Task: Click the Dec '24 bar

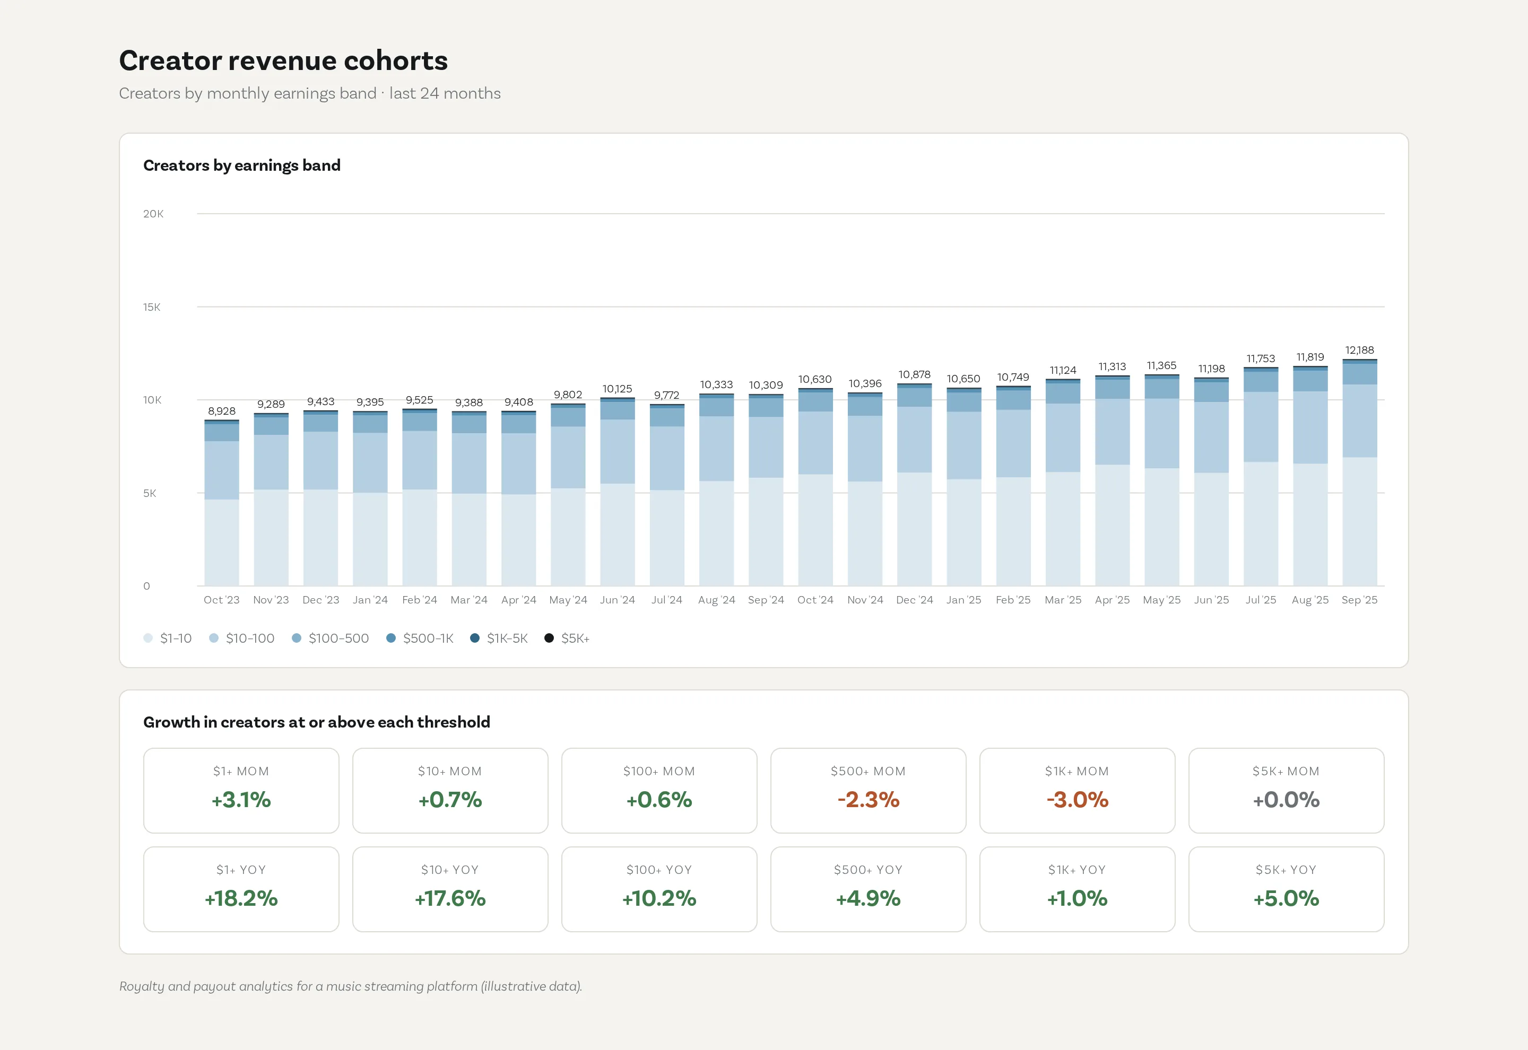Action: click(x=914, y=484)
